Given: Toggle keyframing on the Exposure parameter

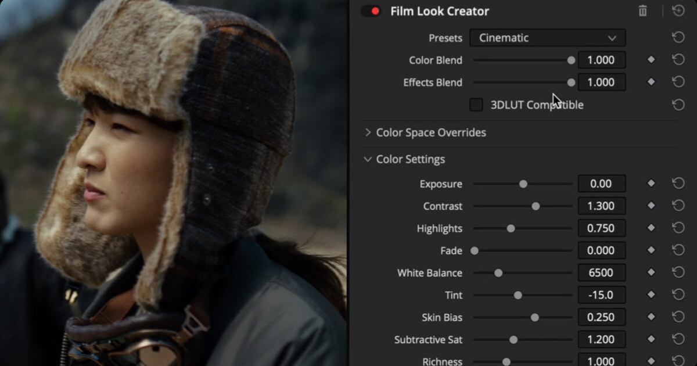Looking at the screenshot, I should pyautogui.click(x=651, y=183).
